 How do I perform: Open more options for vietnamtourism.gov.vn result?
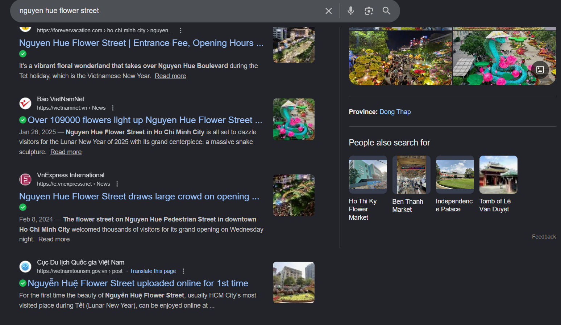pyautogui.click(x=183, y=271)
